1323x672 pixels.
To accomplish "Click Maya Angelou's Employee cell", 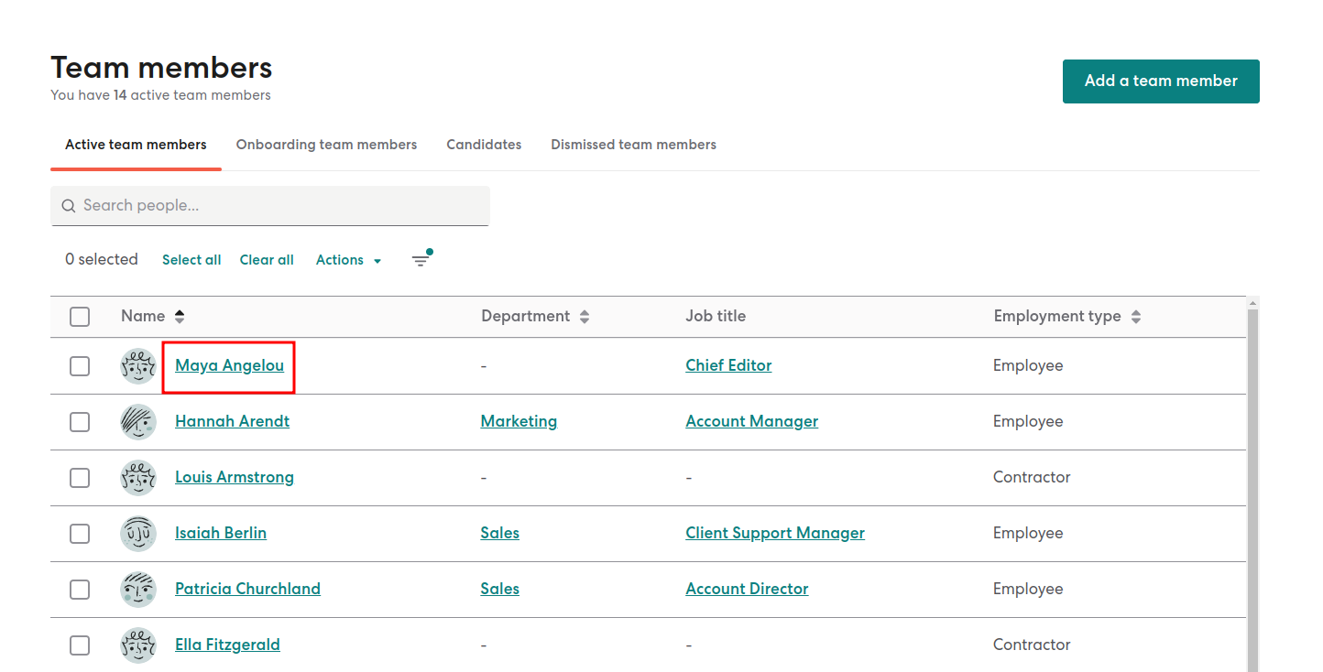I will pyautogui.click(x=1028, y=365).
